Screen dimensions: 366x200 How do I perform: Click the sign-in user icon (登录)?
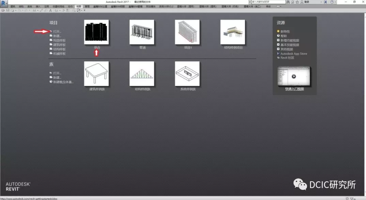pyautogui.click(x=302, y=2)
